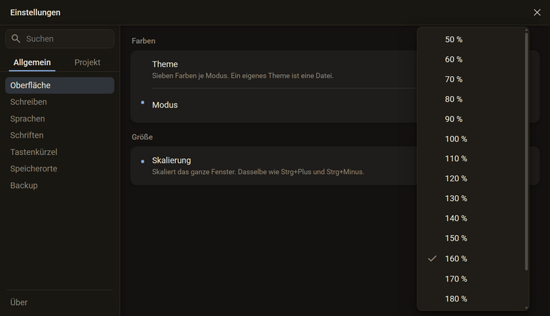Switch to the Projekt tab

[x=87, y=62]
